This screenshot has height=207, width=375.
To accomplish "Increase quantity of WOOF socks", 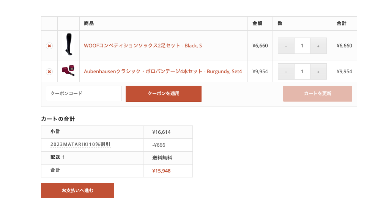I will coord(318,46).
